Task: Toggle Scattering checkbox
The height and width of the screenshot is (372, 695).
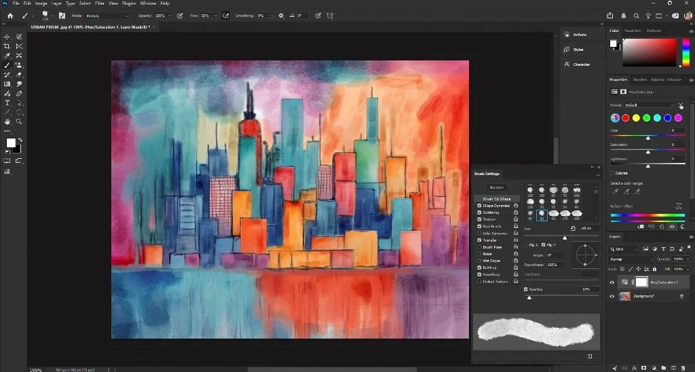Action: point(479,212)
